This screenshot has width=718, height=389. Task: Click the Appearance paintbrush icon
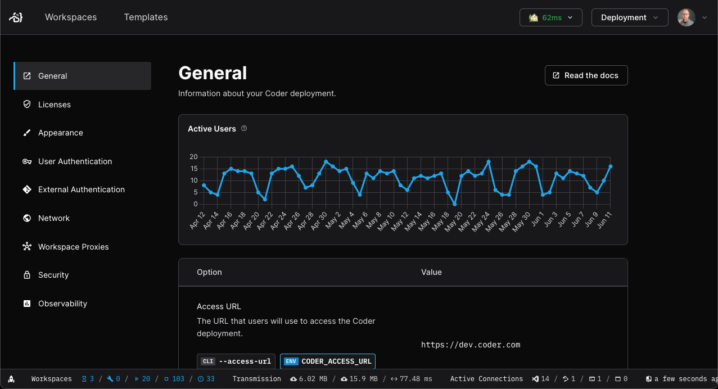26,133
